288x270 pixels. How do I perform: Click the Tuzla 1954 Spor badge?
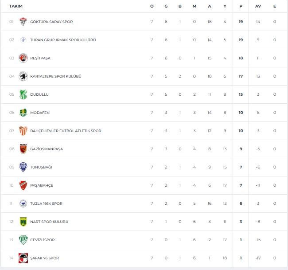point(23,203)
